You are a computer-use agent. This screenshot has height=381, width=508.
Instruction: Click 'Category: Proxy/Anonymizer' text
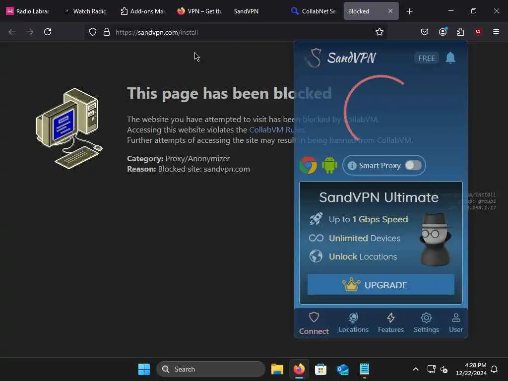coord(178,159)
